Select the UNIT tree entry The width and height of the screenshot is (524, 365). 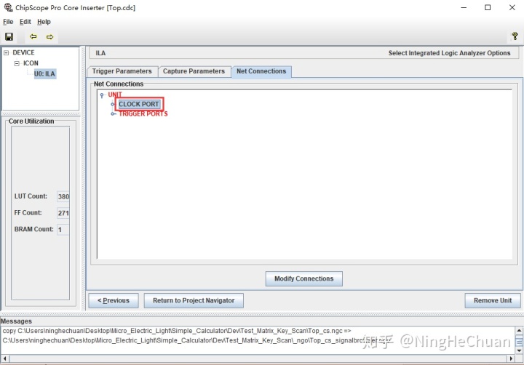coord(115,95)
